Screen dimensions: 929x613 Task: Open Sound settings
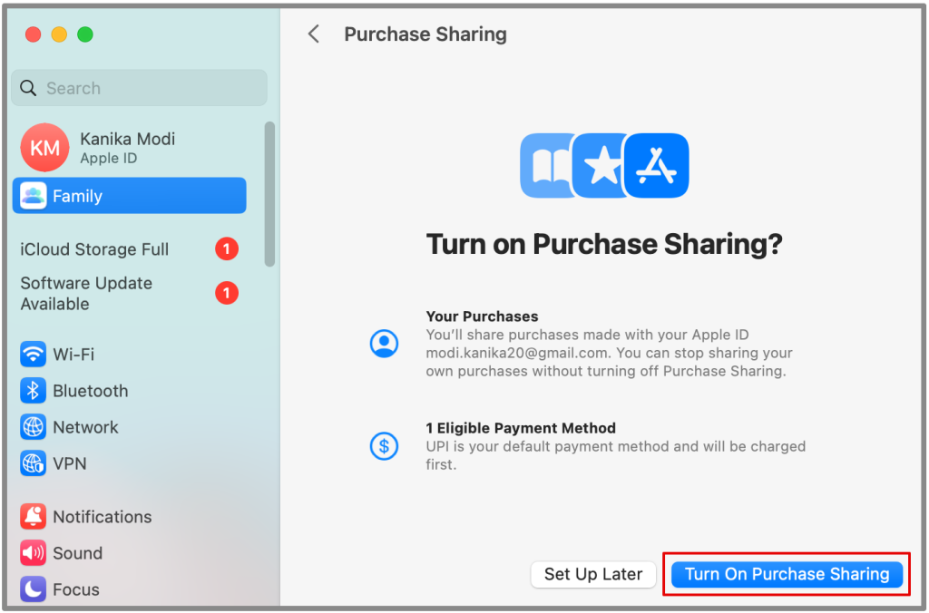click(129, 553)
